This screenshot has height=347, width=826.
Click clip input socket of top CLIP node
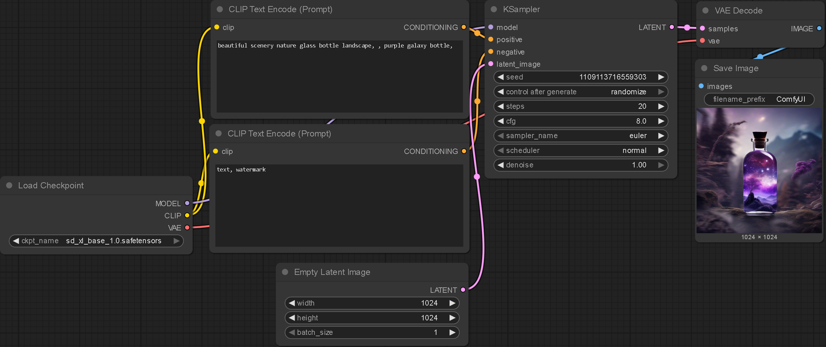[217, 27]
